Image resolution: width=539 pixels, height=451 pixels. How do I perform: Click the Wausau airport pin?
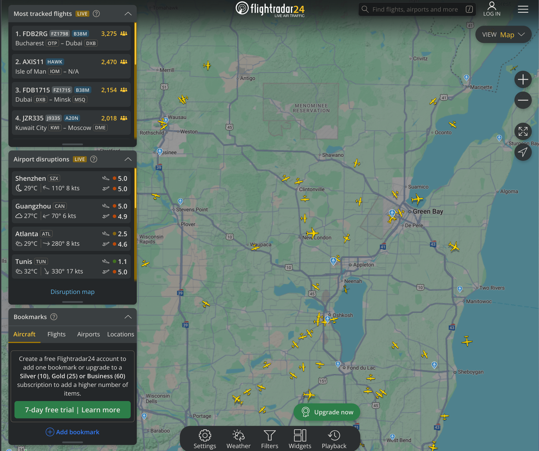coord(166,120)
